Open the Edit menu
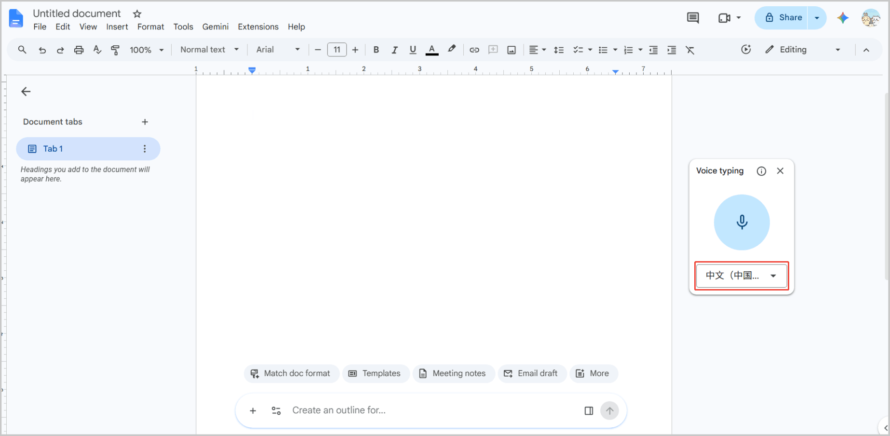This screenshot has height=436, width=890. tap(63, 27)
